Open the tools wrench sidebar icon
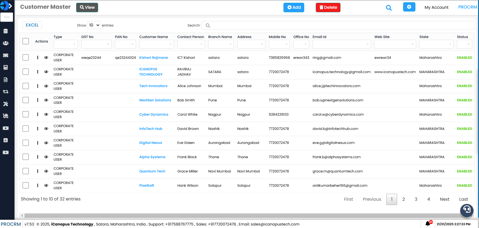Screen dimensions: 479x228 [x=6, y=104]
